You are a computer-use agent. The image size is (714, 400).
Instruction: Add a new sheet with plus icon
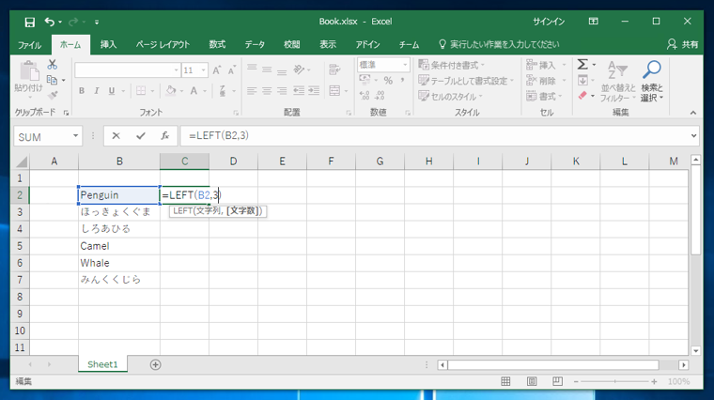pyautogui.click(x=155, y=364)
